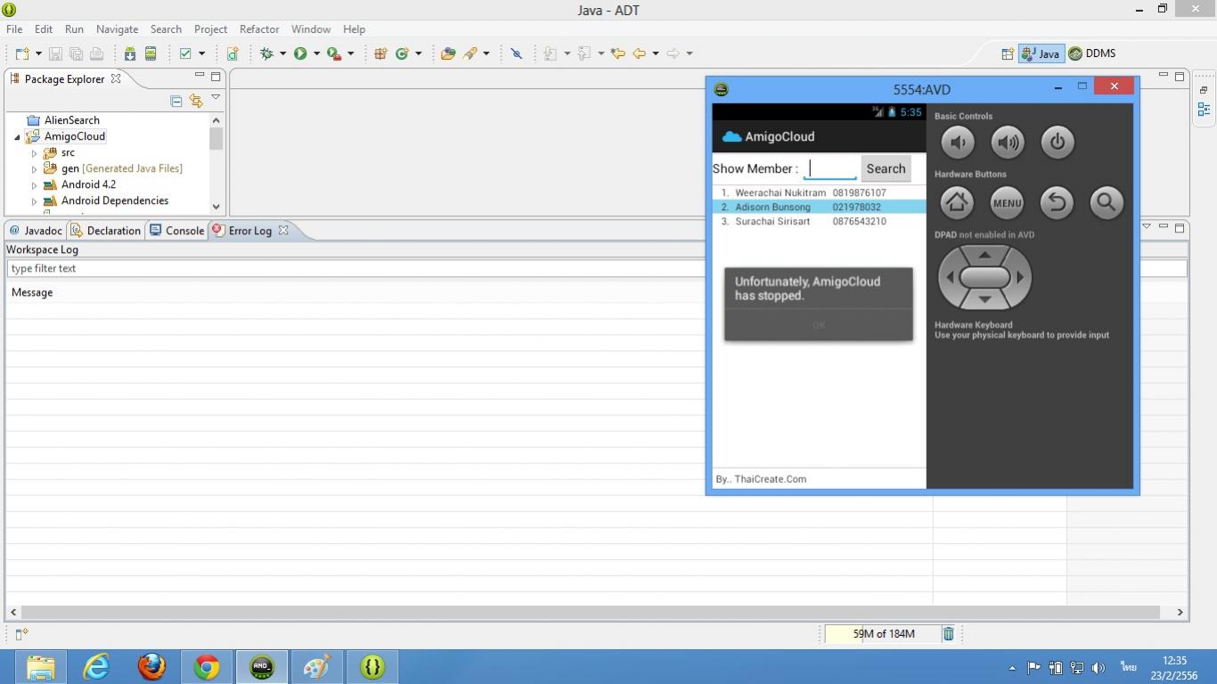Open Internet Explorer from the taskbar

coord(96,666)
